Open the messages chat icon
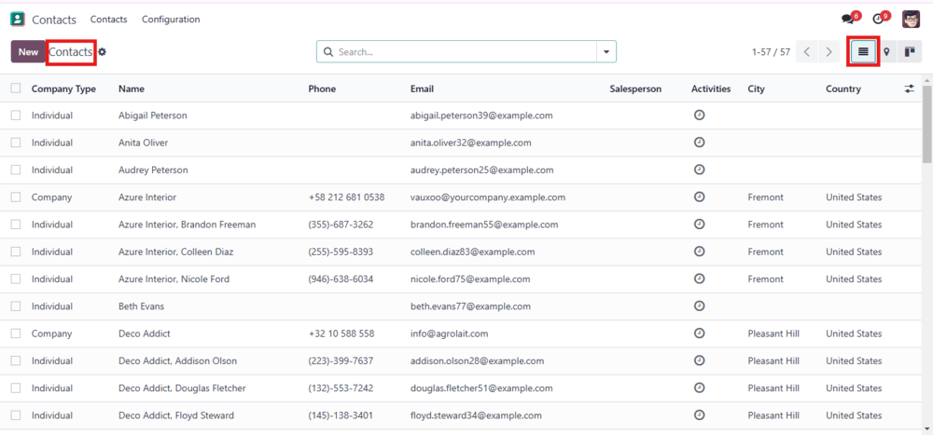 click(848, 20)
